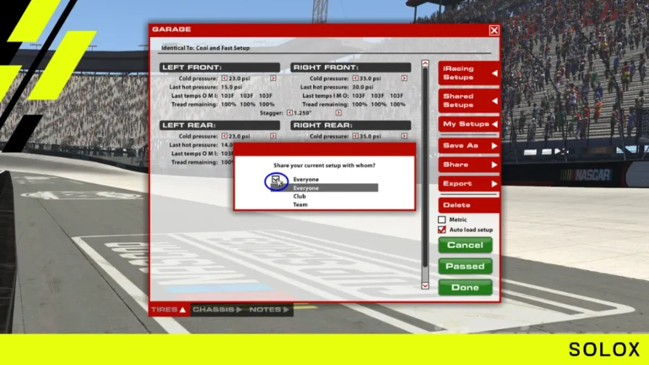Uncheck Auto load setup
649x365 pixels.
coord(442,229)
